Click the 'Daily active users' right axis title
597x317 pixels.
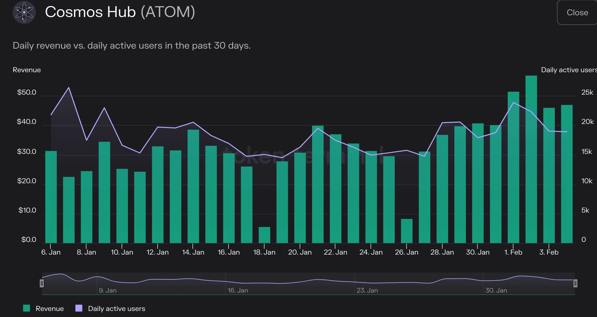pyautogui.click(x=569, y=70)
